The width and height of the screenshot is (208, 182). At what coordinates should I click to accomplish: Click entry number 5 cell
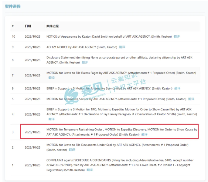(x=13, y=99)
